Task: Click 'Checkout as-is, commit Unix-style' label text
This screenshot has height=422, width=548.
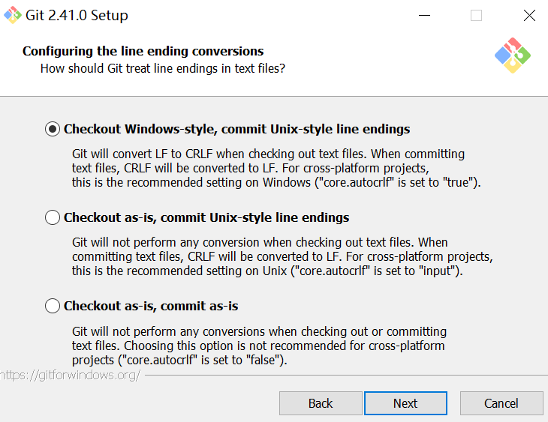Action: point(206,217)
